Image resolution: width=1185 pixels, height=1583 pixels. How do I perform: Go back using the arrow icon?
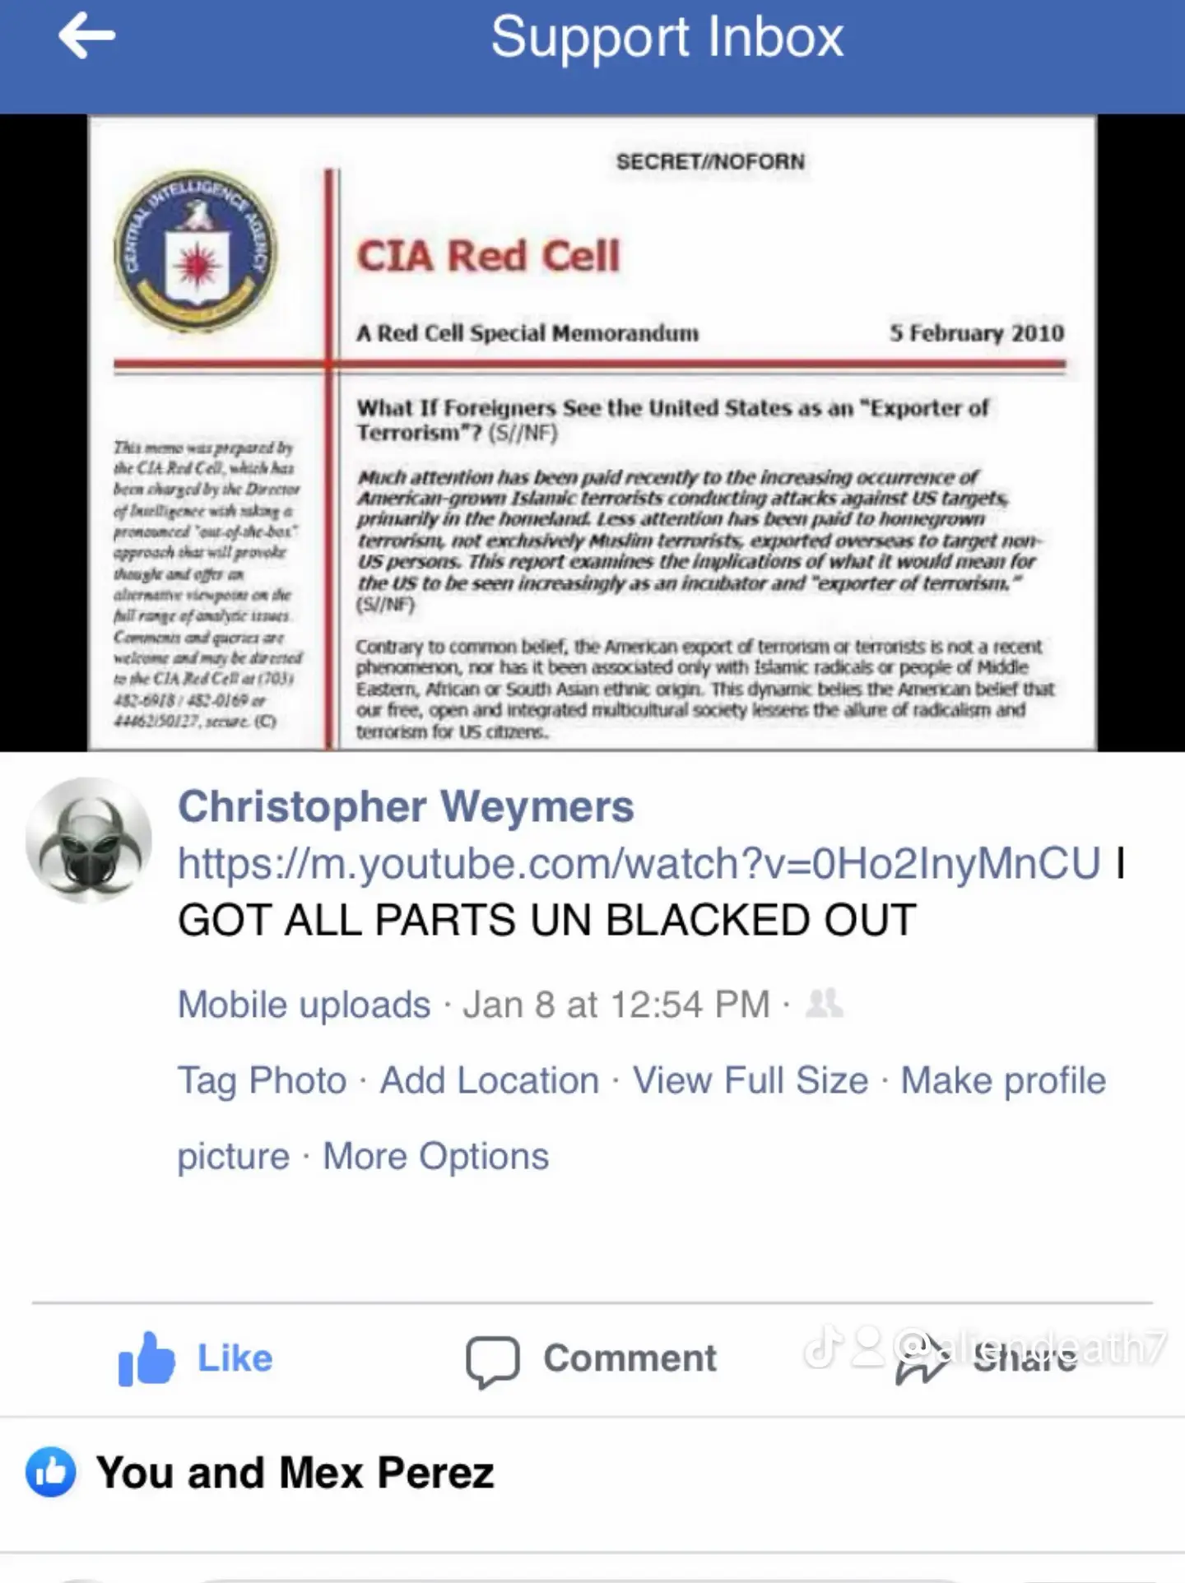[x=86, y=36]
